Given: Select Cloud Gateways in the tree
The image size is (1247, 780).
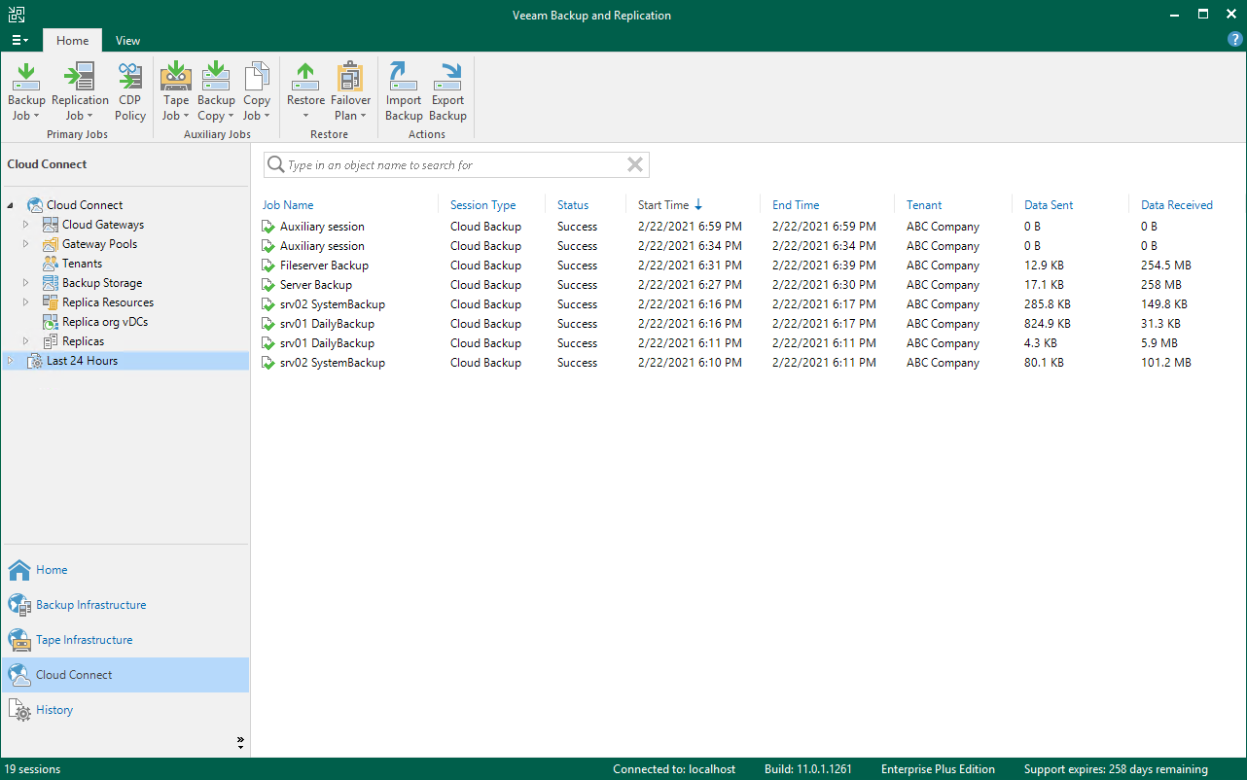Looking at the screenshot, I should [x=103, y=225].
